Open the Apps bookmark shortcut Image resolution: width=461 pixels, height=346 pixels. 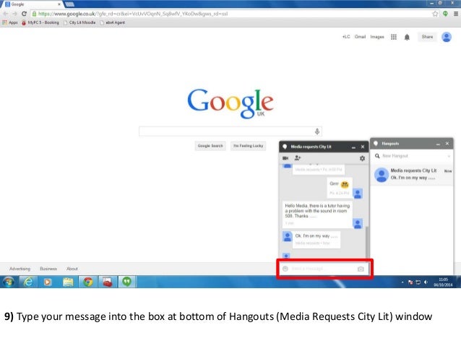pyautogui.click(x=10, y=22)
